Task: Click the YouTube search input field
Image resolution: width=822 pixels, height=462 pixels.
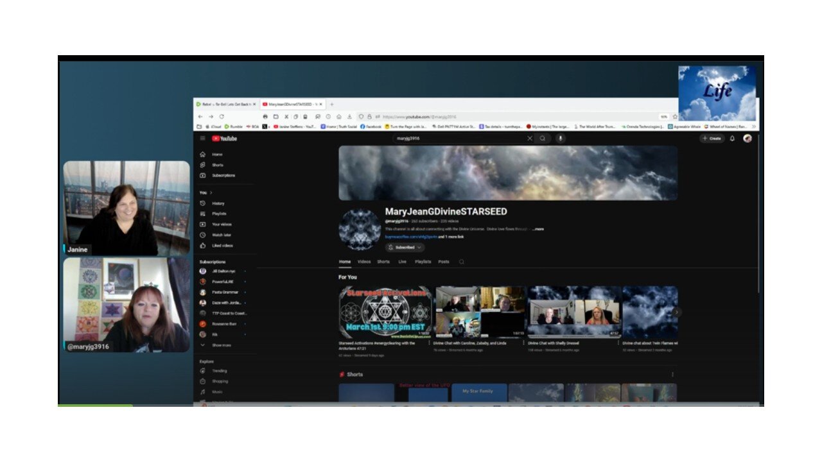Action: pos(460,139)
